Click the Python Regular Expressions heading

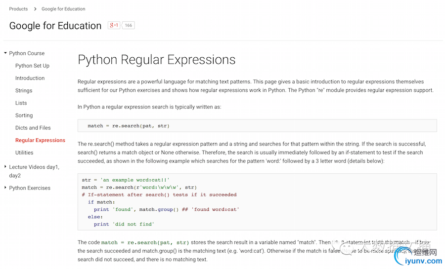click(156, 60)
